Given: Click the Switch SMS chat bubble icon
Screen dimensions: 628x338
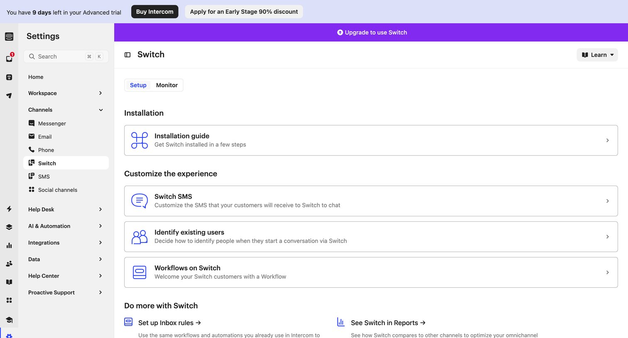Looking at the screenshot, I should [140, 201].
